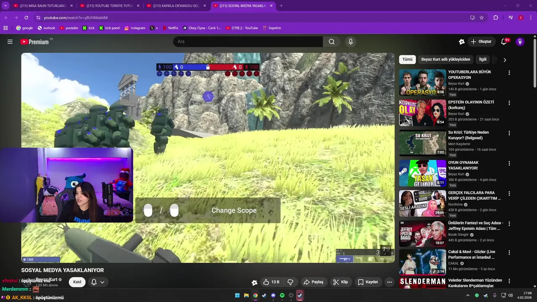The image size is (537, 302).
Task: Open Chrome three-dot menu
Action: click(x=531, y=18)
